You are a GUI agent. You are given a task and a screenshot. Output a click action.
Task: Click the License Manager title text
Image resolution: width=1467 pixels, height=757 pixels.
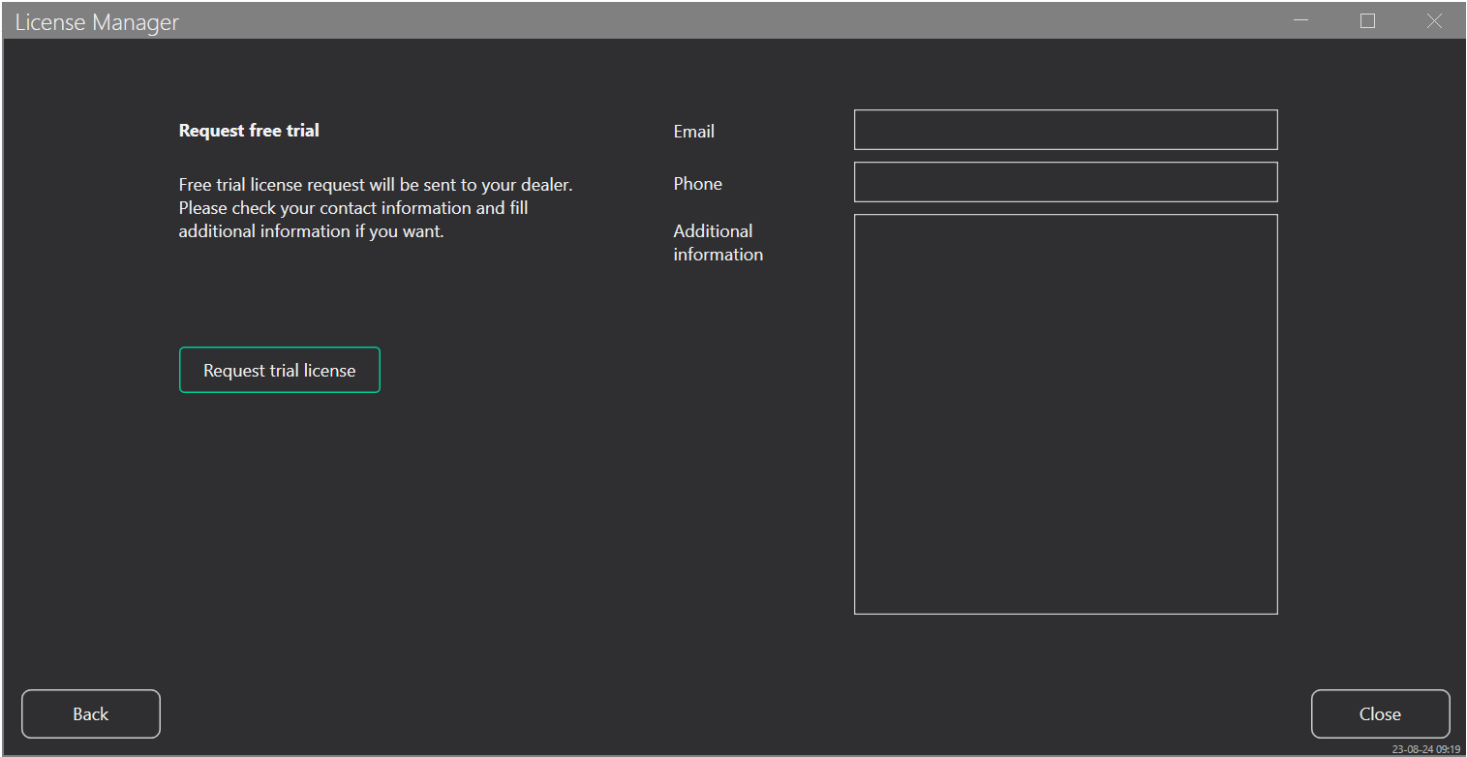click(97, 22)
